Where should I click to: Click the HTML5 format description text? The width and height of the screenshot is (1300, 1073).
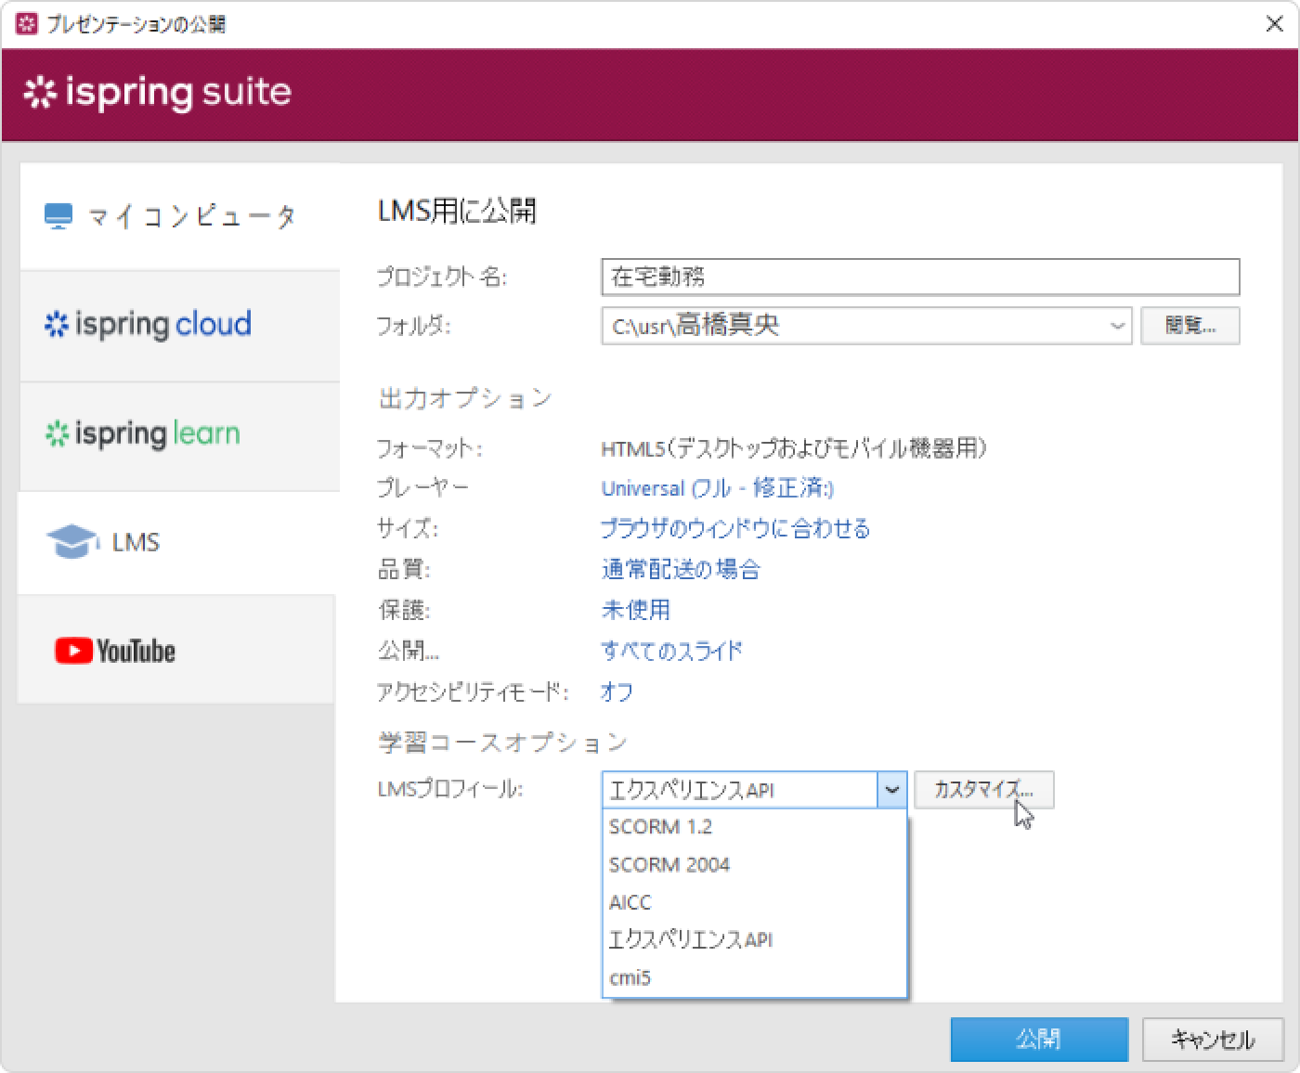pyautogui.click(x=794, y=448)
